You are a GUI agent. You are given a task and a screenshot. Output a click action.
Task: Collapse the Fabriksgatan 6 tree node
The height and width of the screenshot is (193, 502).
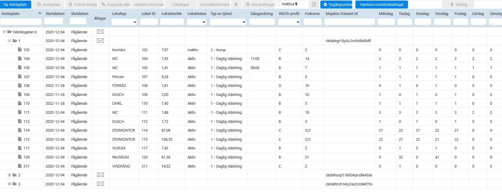4,32
